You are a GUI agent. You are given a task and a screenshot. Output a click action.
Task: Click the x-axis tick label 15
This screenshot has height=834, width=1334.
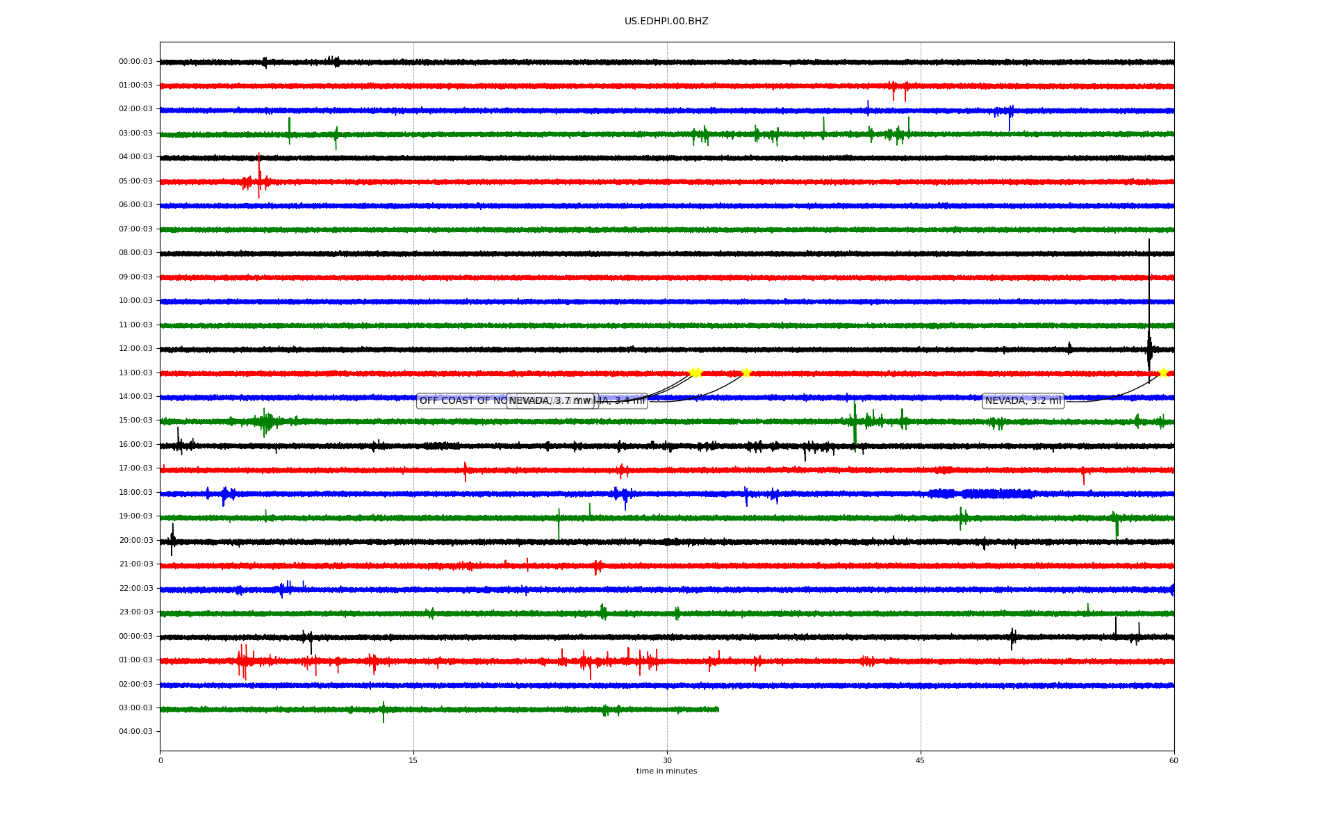[413, 760]
